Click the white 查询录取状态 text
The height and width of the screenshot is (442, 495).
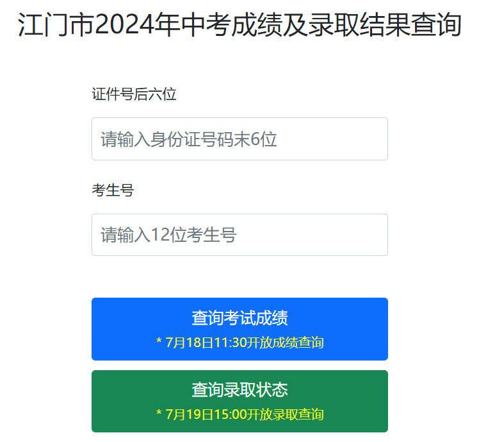pyautogui.click(x=239, y=389)
